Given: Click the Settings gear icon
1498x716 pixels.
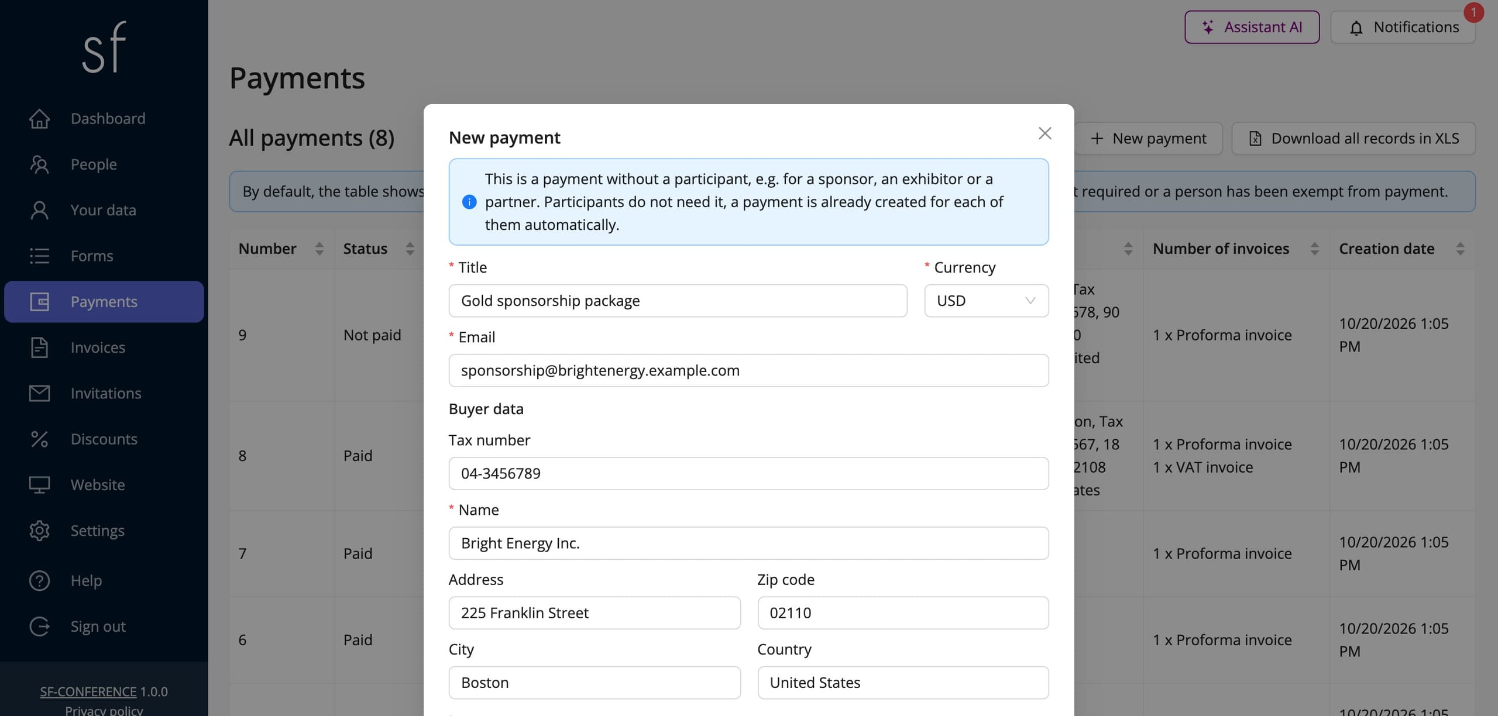Looking at the screenshot, I should [39, 531].
